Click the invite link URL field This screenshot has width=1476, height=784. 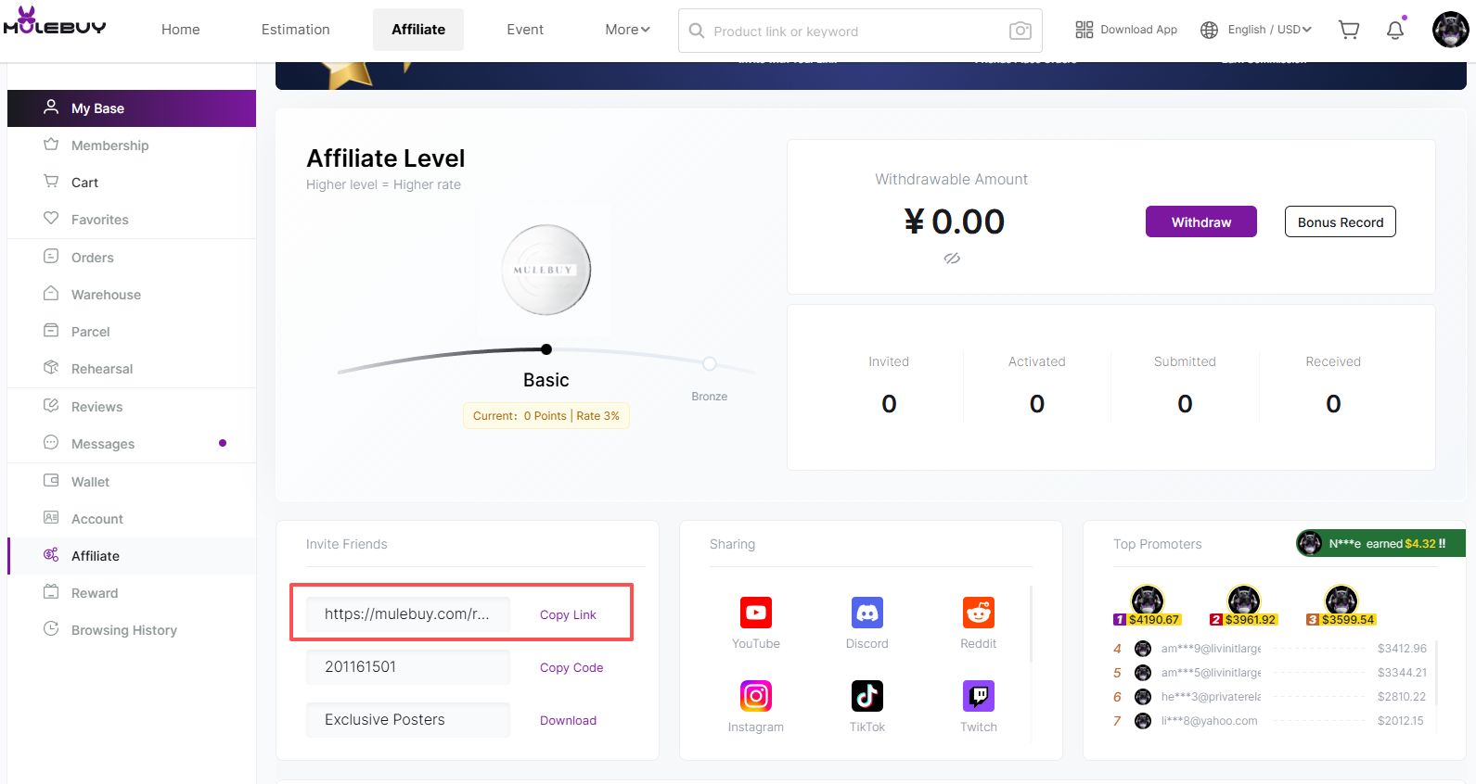tap(408, 613)
